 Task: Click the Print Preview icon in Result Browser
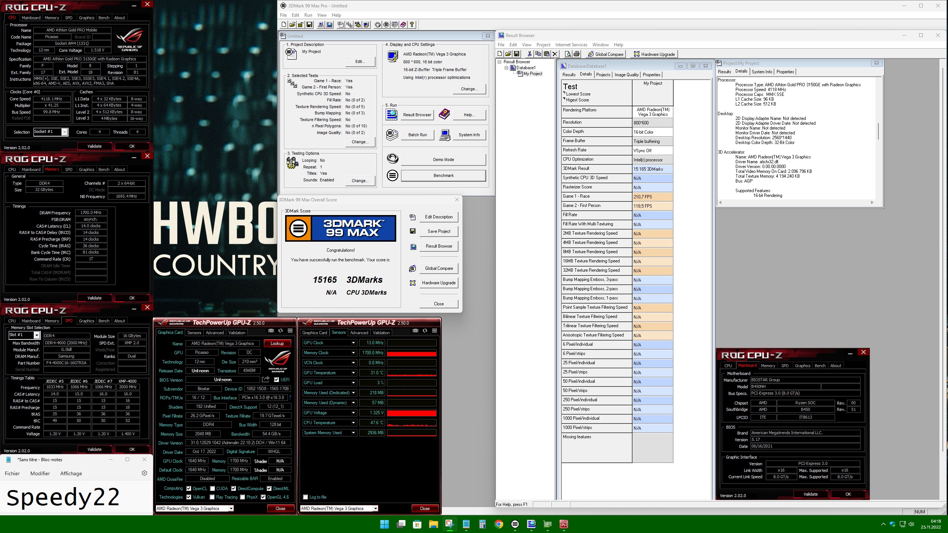tap(568, 54)
